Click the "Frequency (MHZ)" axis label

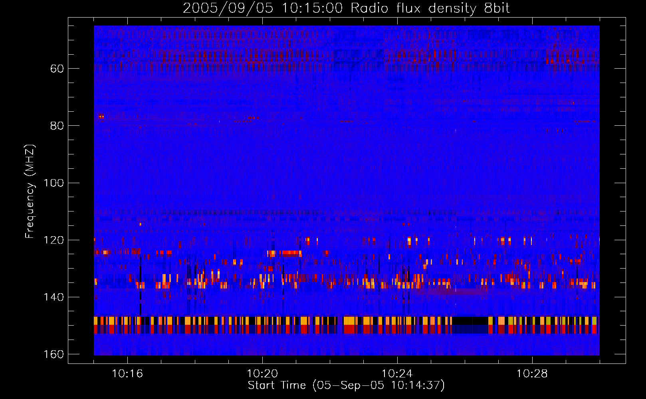pos(30,192)
